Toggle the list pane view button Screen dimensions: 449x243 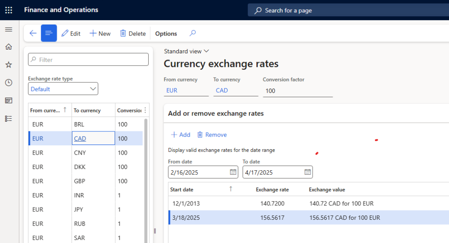[49, 33]
